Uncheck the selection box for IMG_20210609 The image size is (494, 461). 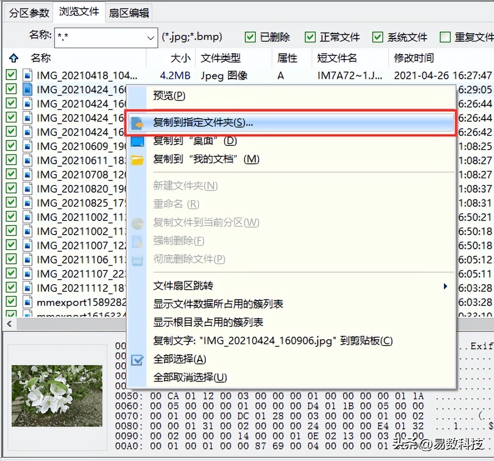pyautogui.click(x=10, y=146)
